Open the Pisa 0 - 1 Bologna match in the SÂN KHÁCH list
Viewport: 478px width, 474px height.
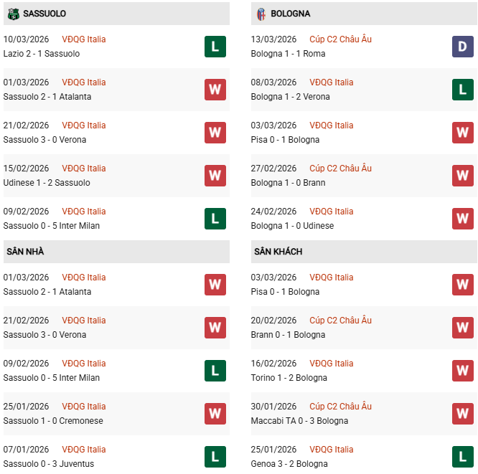click(x=285, y=292)
